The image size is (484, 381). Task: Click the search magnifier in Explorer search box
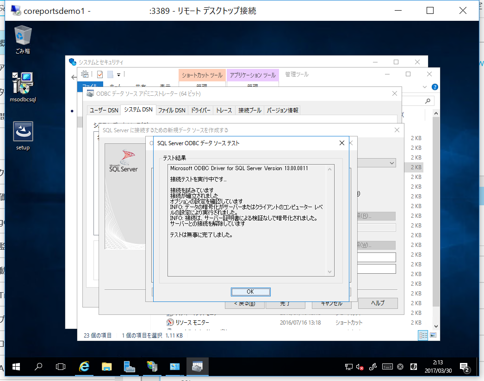click(x=428, y=101)
